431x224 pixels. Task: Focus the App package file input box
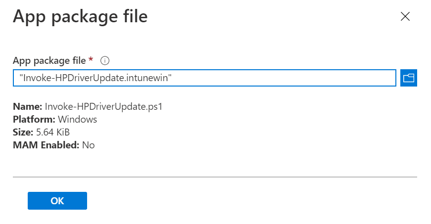204,78
